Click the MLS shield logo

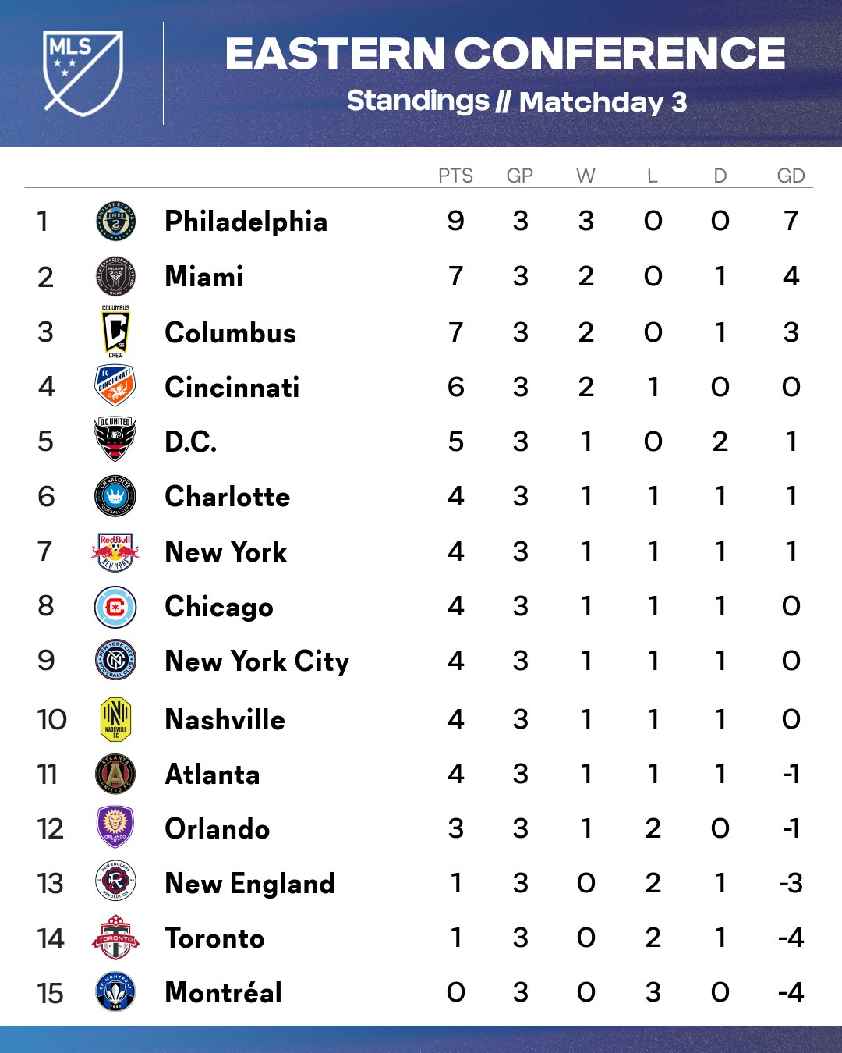tap(83, 73)
